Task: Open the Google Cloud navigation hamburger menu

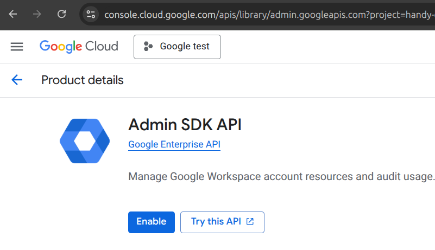Action: (17, 47)
